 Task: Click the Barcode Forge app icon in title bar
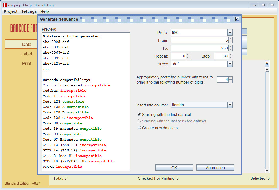5,5
